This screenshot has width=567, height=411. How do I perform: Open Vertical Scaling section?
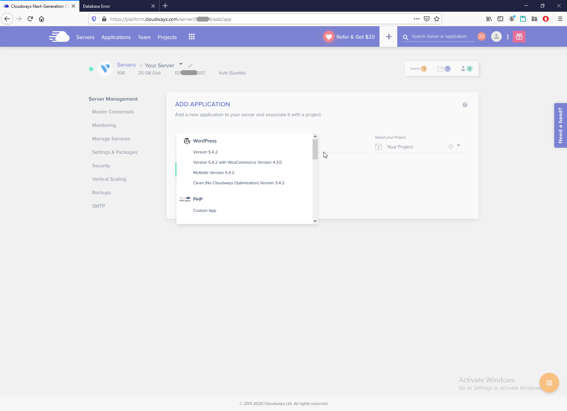tap(109, 179)
